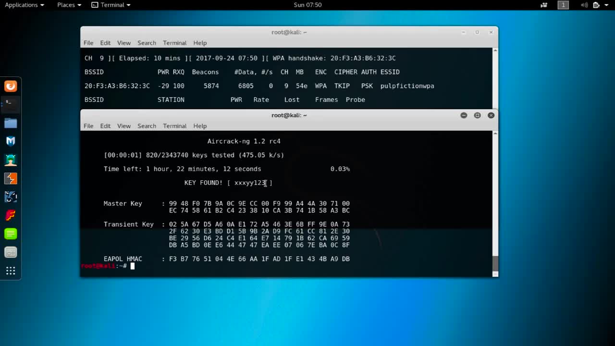Screen dimensions: 615x346
Task: Click the volume speaker icon in the top bar
Action: click(x=584, y=5)
